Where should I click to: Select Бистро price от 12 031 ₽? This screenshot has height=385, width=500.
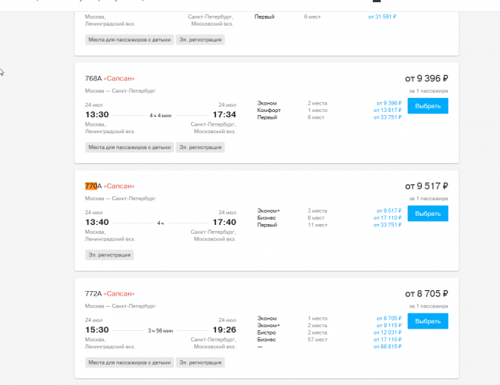388,332
